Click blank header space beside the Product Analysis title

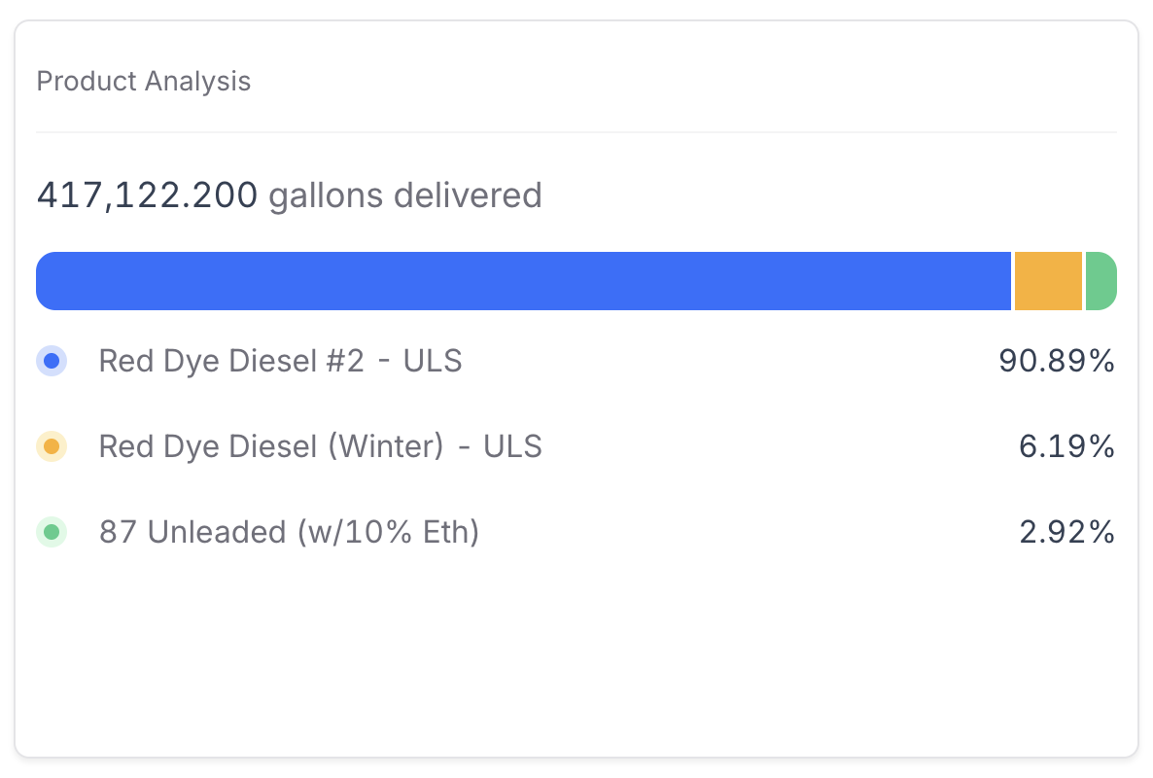[x=681, y=82]
